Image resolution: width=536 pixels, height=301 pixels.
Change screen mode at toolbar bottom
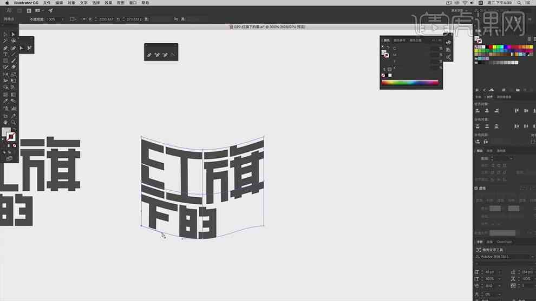click(x=9, y=159)
